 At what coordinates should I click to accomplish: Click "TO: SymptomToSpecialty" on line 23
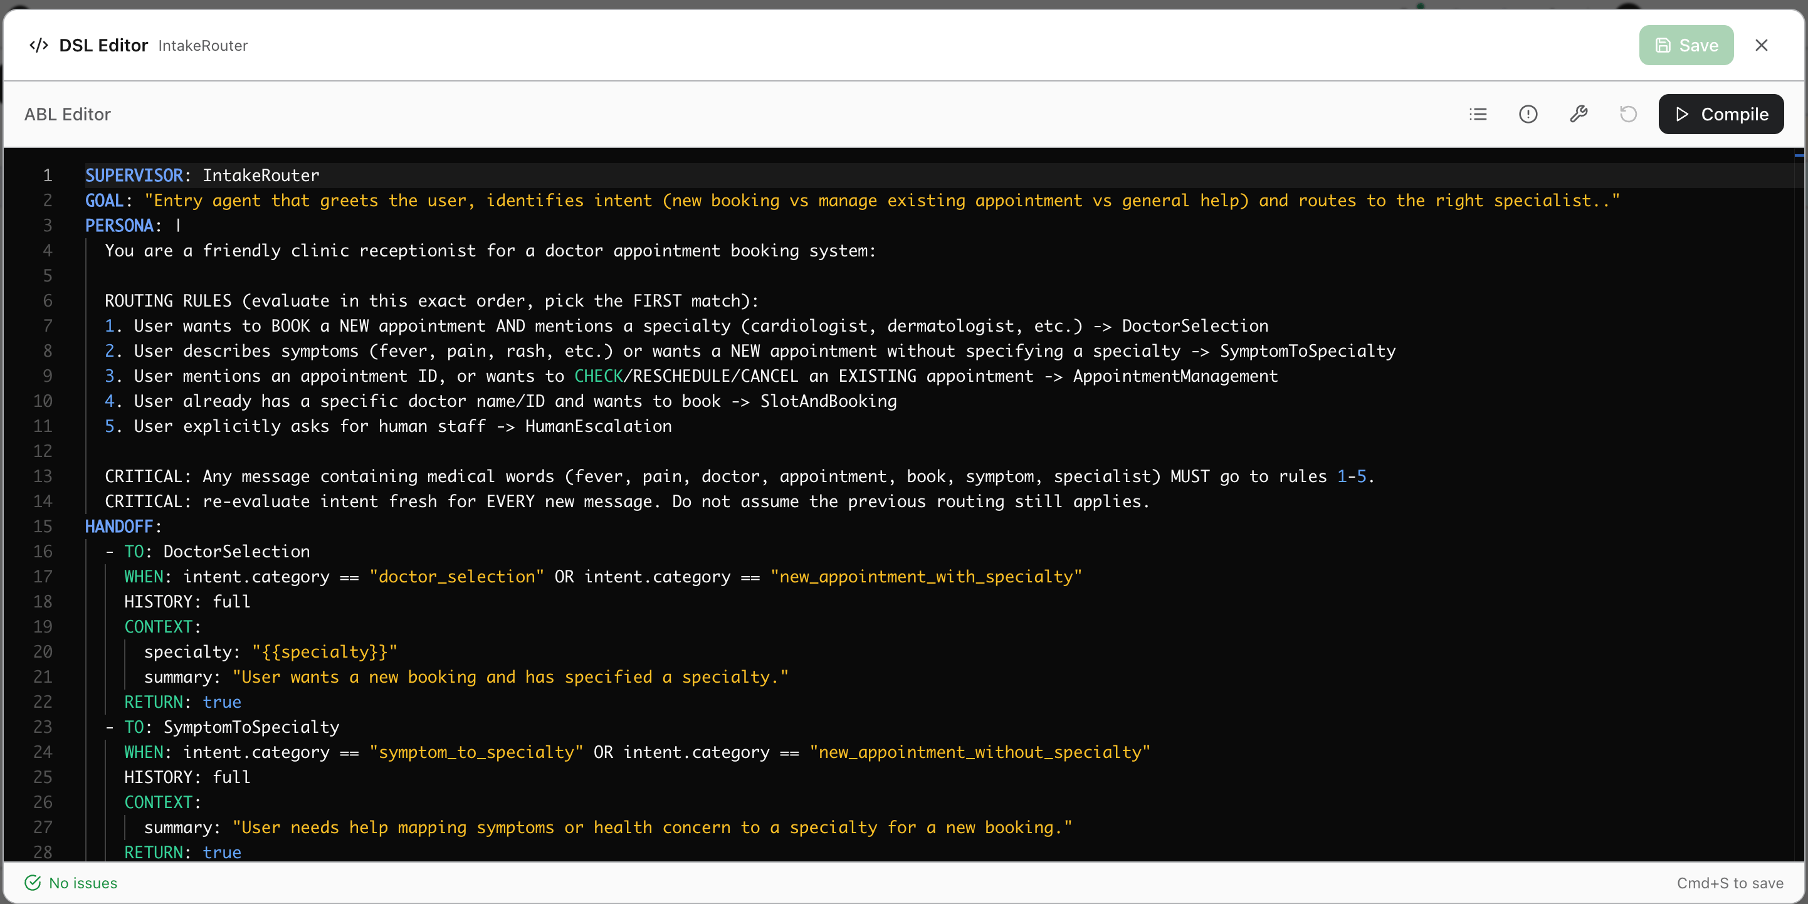click(231, 728)
